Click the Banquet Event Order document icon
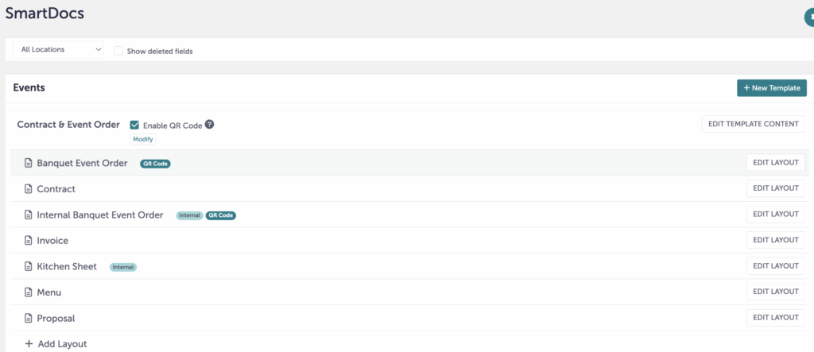814x352 pixels. (x=29, y=163)
